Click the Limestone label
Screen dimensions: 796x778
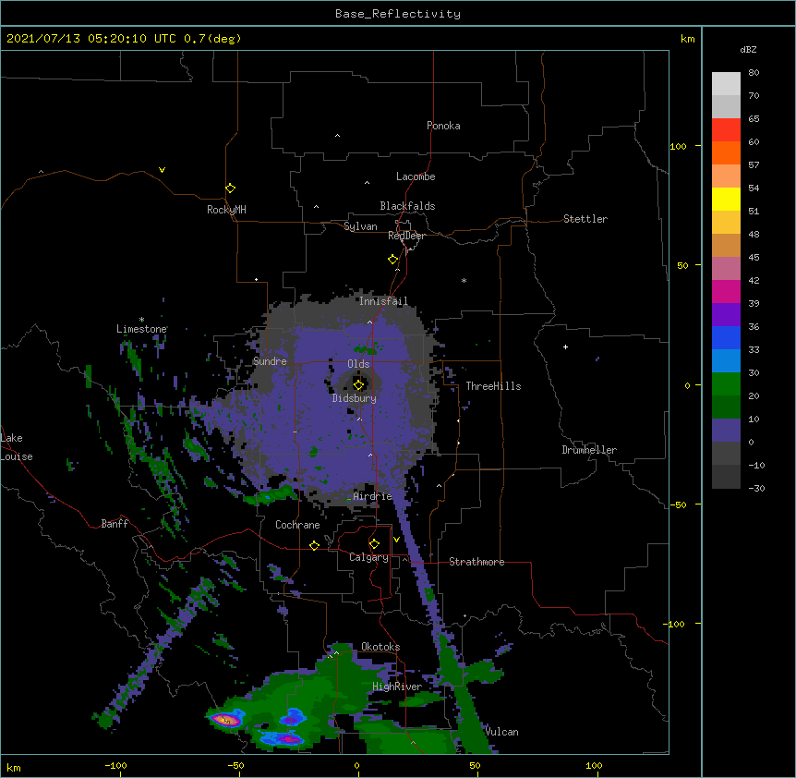click(x=141, y=329)
